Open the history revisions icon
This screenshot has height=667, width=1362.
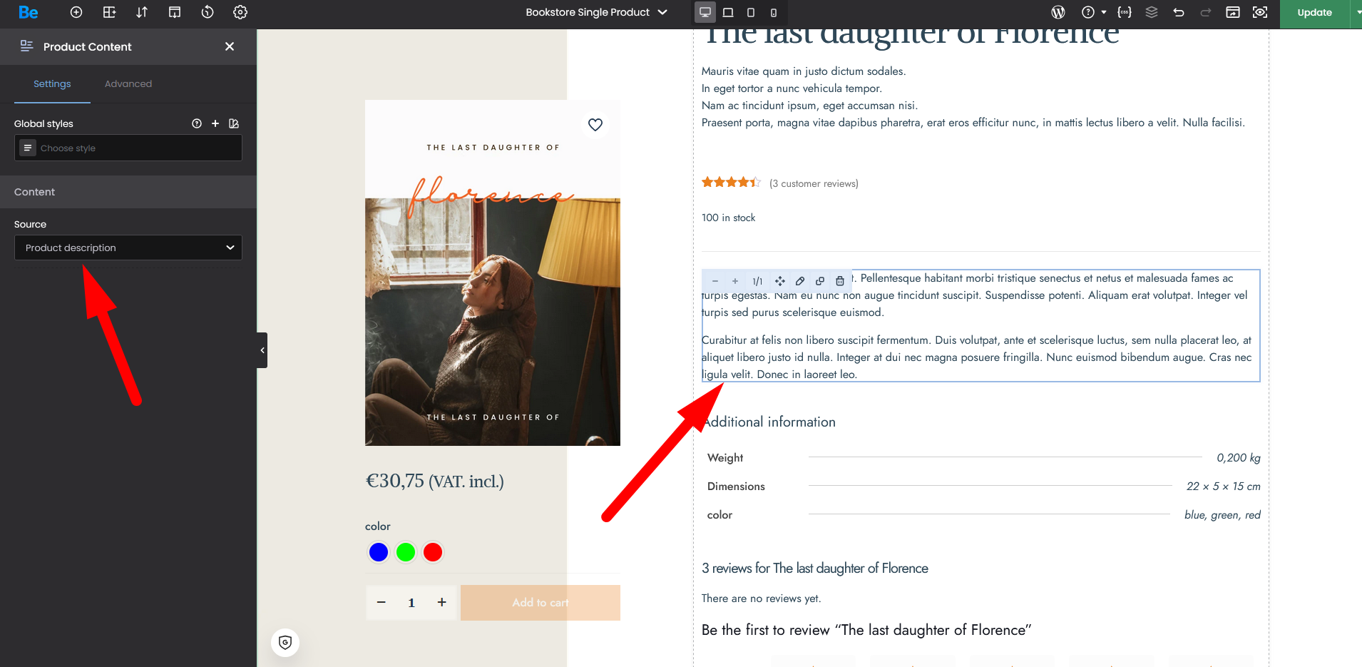[208, 12]
